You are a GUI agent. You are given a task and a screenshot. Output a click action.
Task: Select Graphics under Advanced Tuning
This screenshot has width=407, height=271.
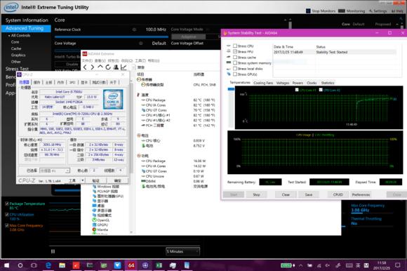pyautogui.click(x=18, y=55)
